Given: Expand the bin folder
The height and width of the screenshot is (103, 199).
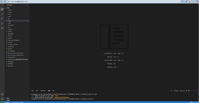Looking at the screenshot, I should 17,19.
